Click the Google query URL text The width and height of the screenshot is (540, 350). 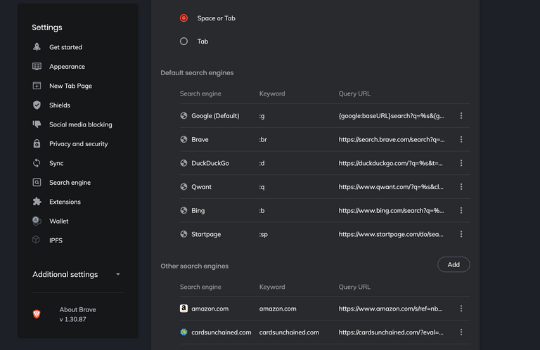(x=391, y=116)
